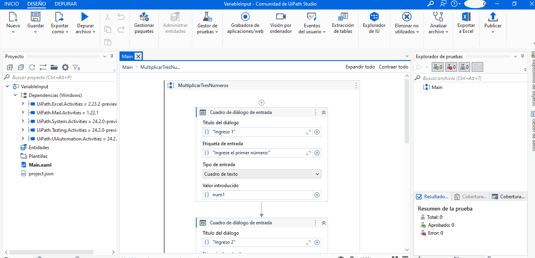The width and height of the screenshot is (535, 258).
Task: Open Gestor de pruebas tool
Action: 208,23
